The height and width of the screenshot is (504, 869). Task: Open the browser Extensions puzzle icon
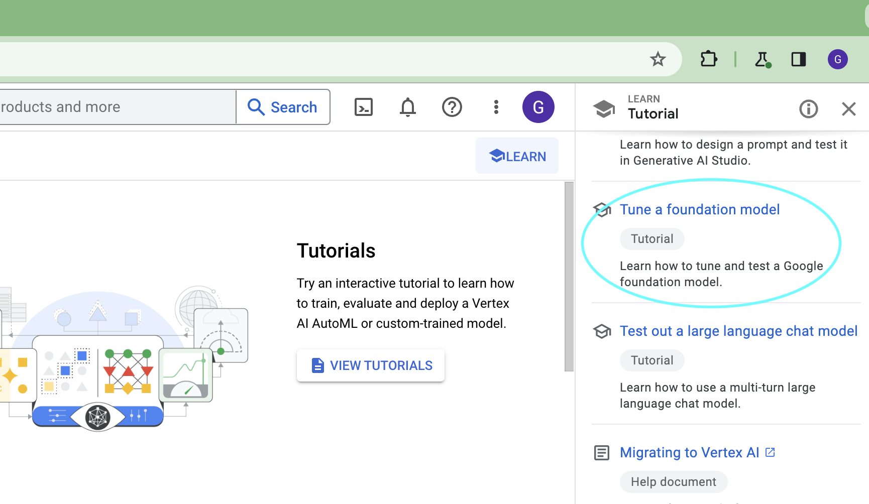pyautogui.click(x=709, y=59)
